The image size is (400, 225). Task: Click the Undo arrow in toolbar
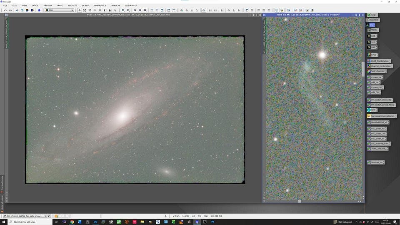(x=5, y=10)
